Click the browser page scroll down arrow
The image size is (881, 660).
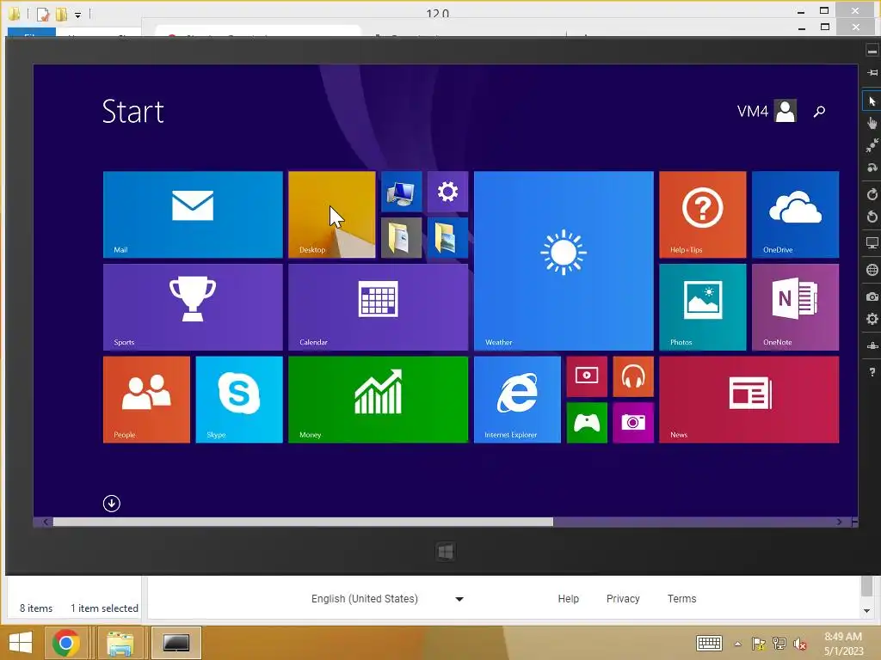click(x=867, y=611)
